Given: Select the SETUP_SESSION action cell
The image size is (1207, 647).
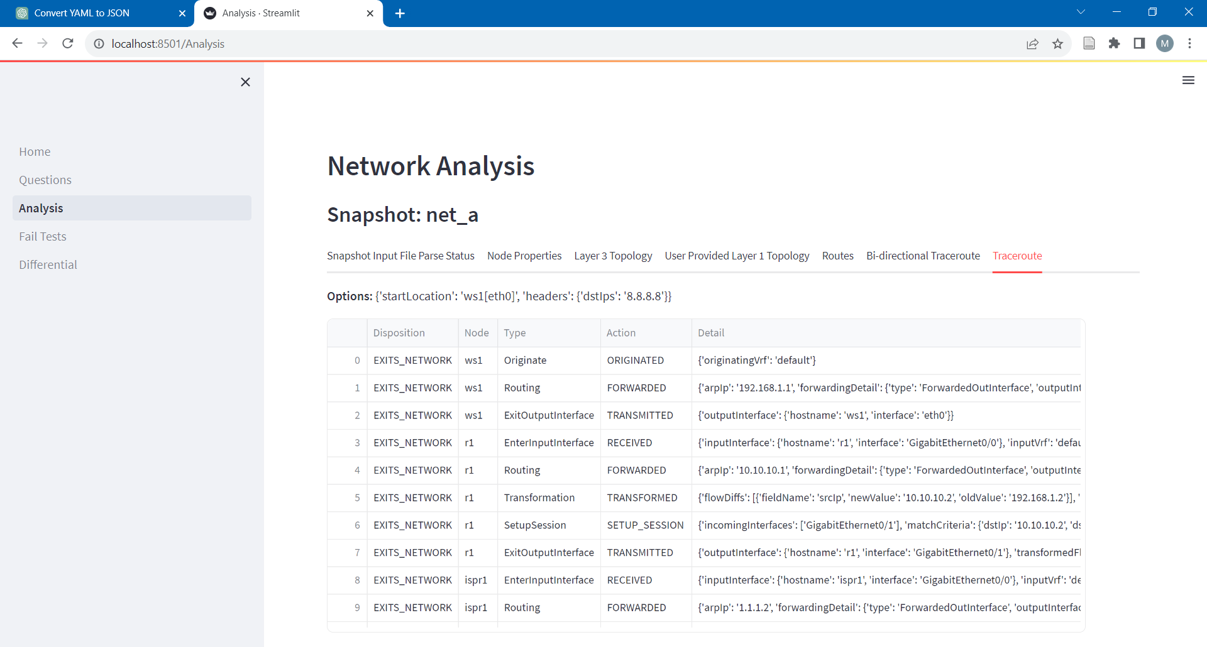Looking at the screenshot, I should (x=646, y=525).
